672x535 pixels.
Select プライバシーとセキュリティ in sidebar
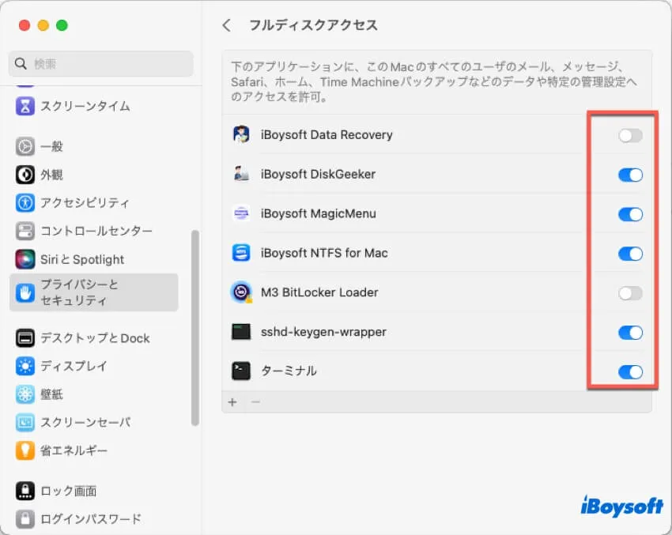pos(94,292)
